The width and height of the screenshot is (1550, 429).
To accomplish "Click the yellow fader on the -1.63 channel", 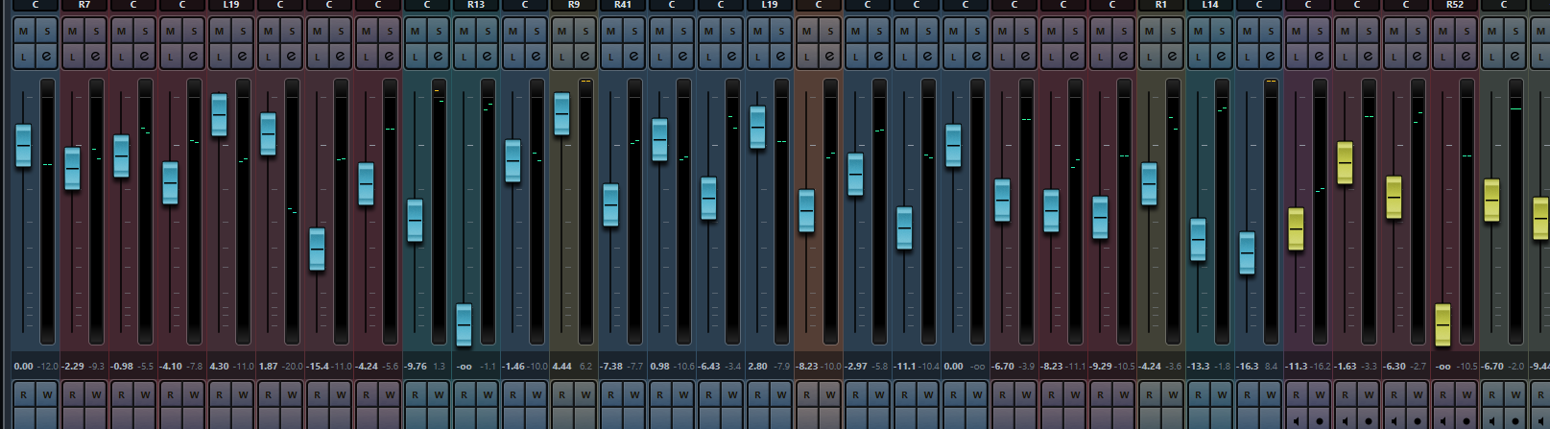I will tap(1345, 163).
